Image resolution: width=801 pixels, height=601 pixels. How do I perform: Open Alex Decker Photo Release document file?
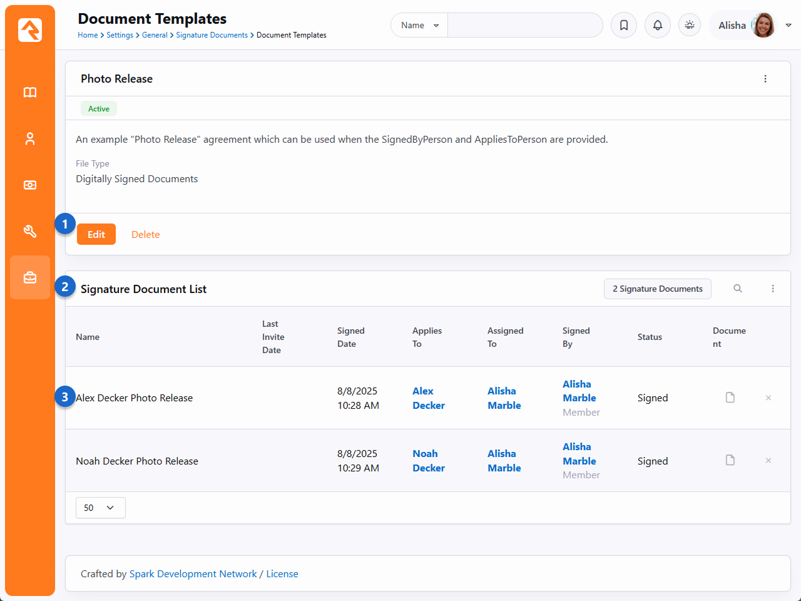[x=730, y=398]
